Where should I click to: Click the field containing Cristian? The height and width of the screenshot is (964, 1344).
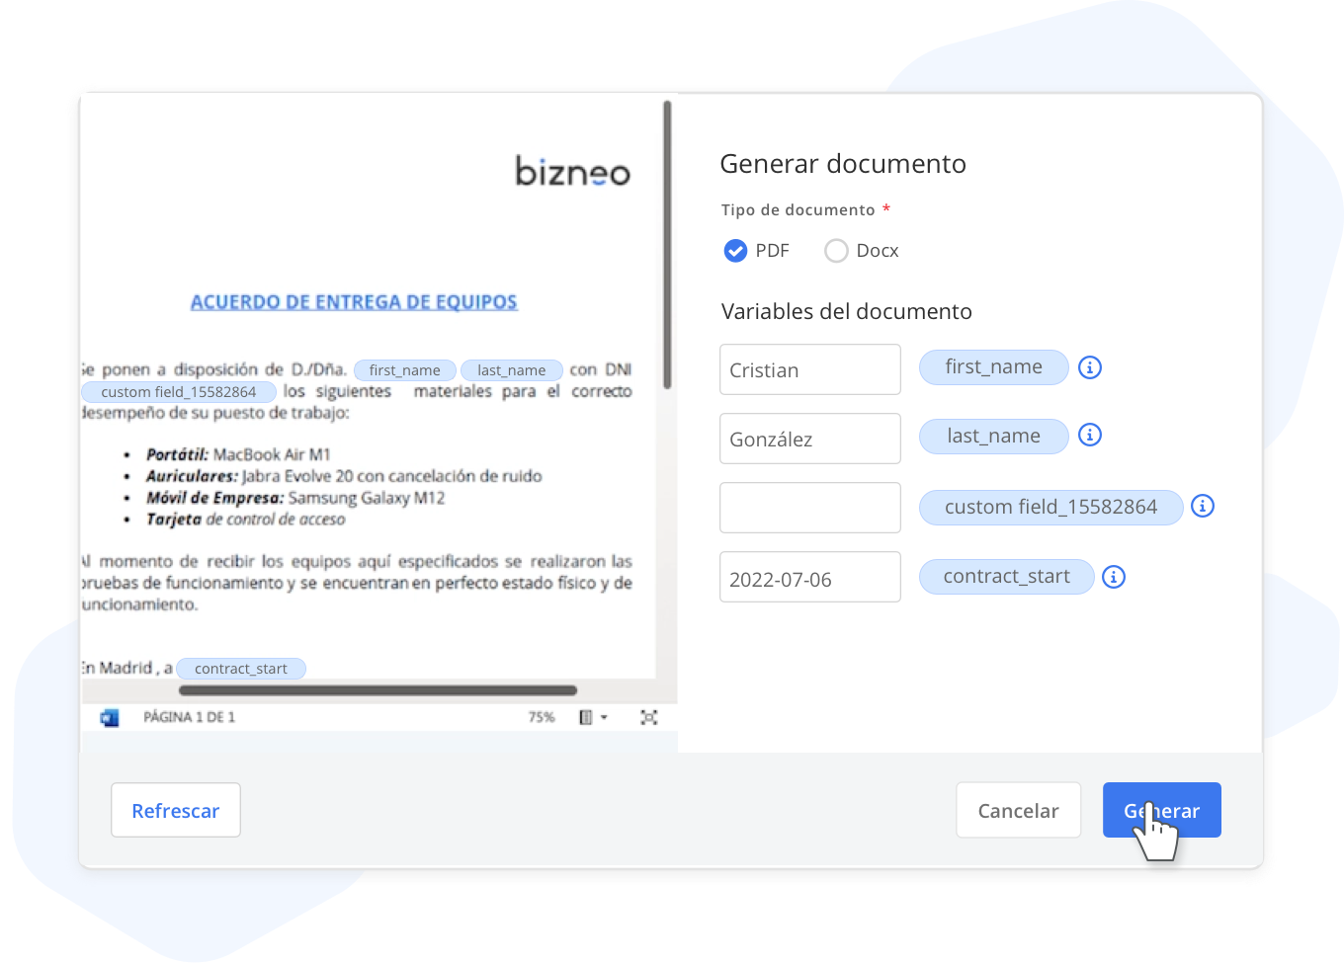(x=809, y=369)
